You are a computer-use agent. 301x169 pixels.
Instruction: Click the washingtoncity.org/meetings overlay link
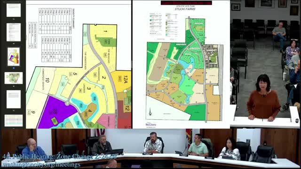click(x=41, y=165)
